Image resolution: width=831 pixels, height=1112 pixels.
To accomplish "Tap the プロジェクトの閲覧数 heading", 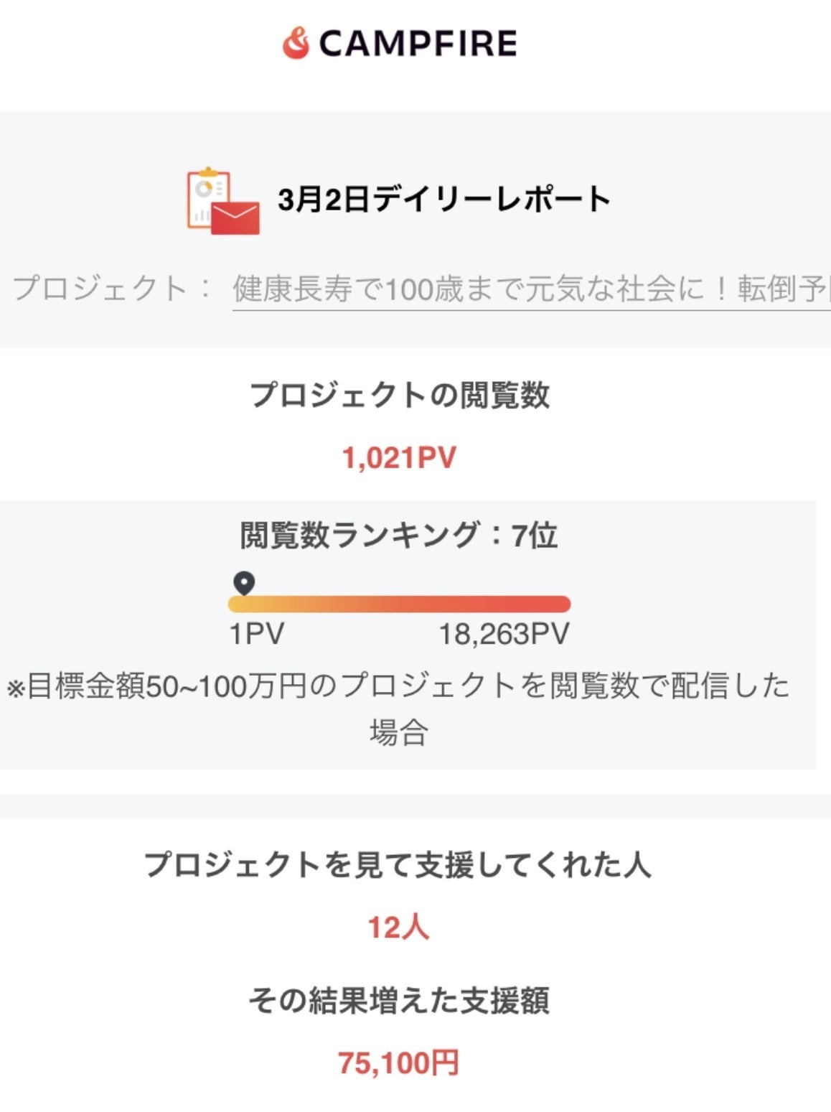I will pyautogui.click(x=399, y=396).
